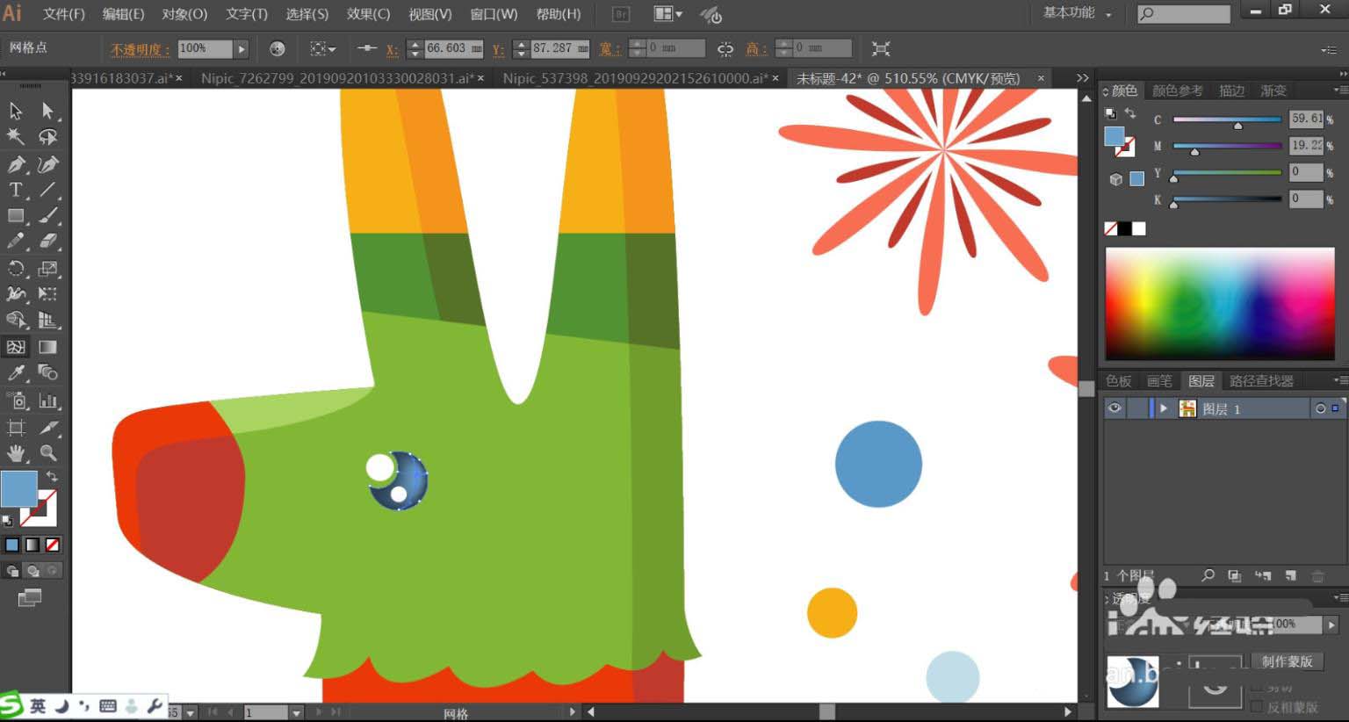
Task: Click the CMYK color spectrum bar
Action: 1220,303
